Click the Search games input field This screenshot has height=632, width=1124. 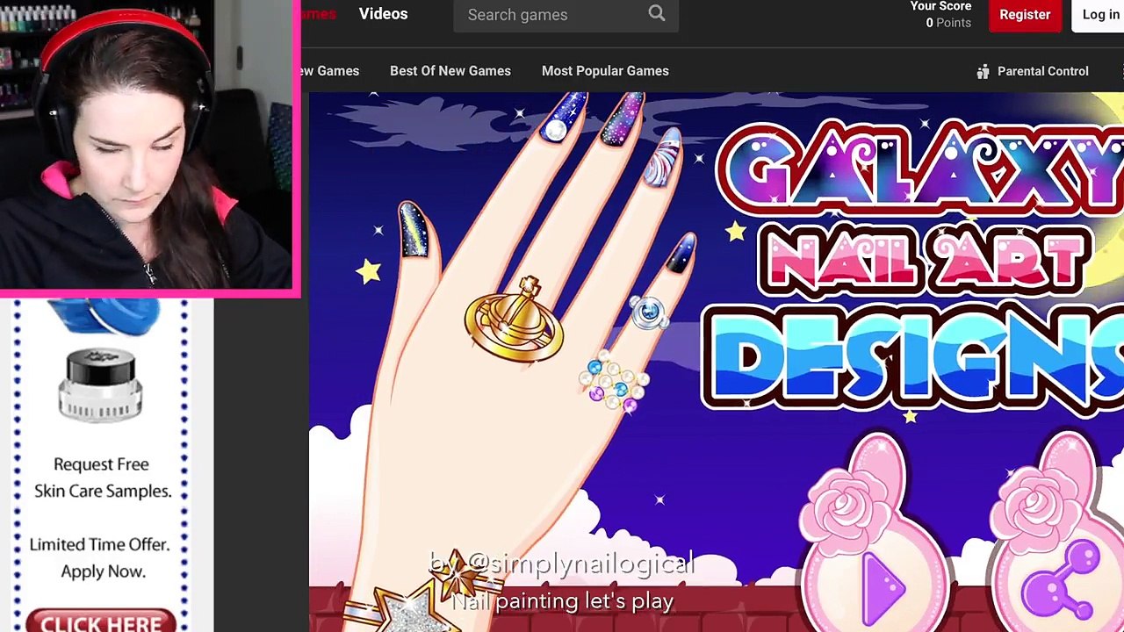click(566, 15)
